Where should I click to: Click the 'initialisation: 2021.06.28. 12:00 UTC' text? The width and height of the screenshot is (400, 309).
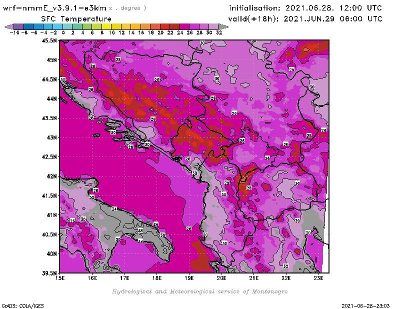(x=305, y=8)
